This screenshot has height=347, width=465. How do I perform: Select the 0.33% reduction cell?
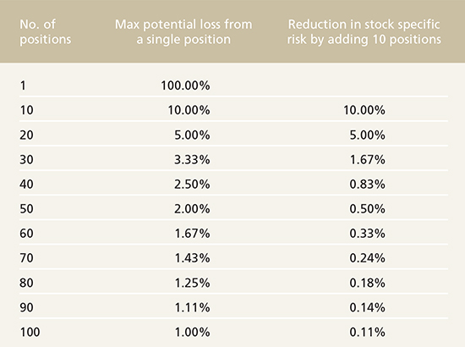tap(367, 234)
